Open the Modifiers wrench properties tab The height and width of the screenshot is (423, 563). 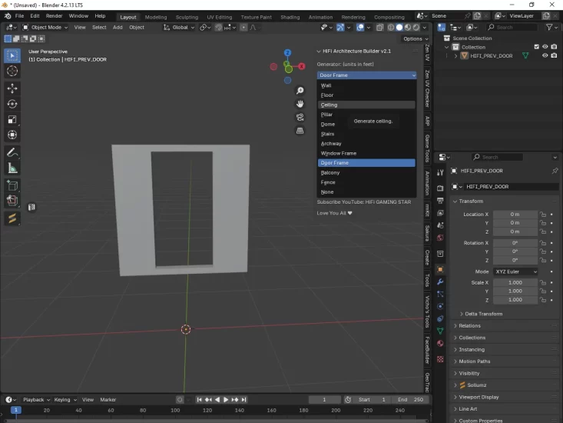click(x=440, y=281)
